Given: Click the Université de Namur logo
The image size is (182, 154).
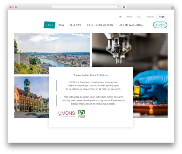Looking at the screenshot, I should point(81,114).
